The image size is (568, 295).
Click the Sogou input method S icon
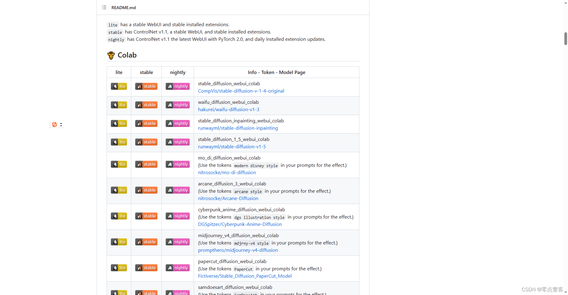pyautogui.click(x=55, y=125)
